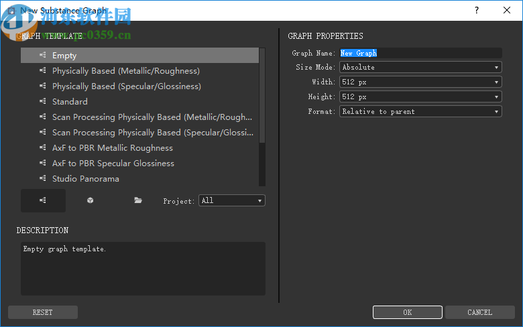This screenshot has height=327, width=523.
Task: Edit the Graph Name field
Action: (420, 53)
